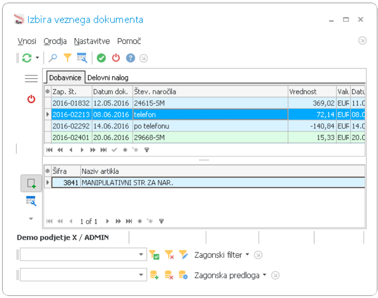The image size is (378, 298).
Task: Click the delete template database icon
Action: pyautogui.click(x=169, y=275)
